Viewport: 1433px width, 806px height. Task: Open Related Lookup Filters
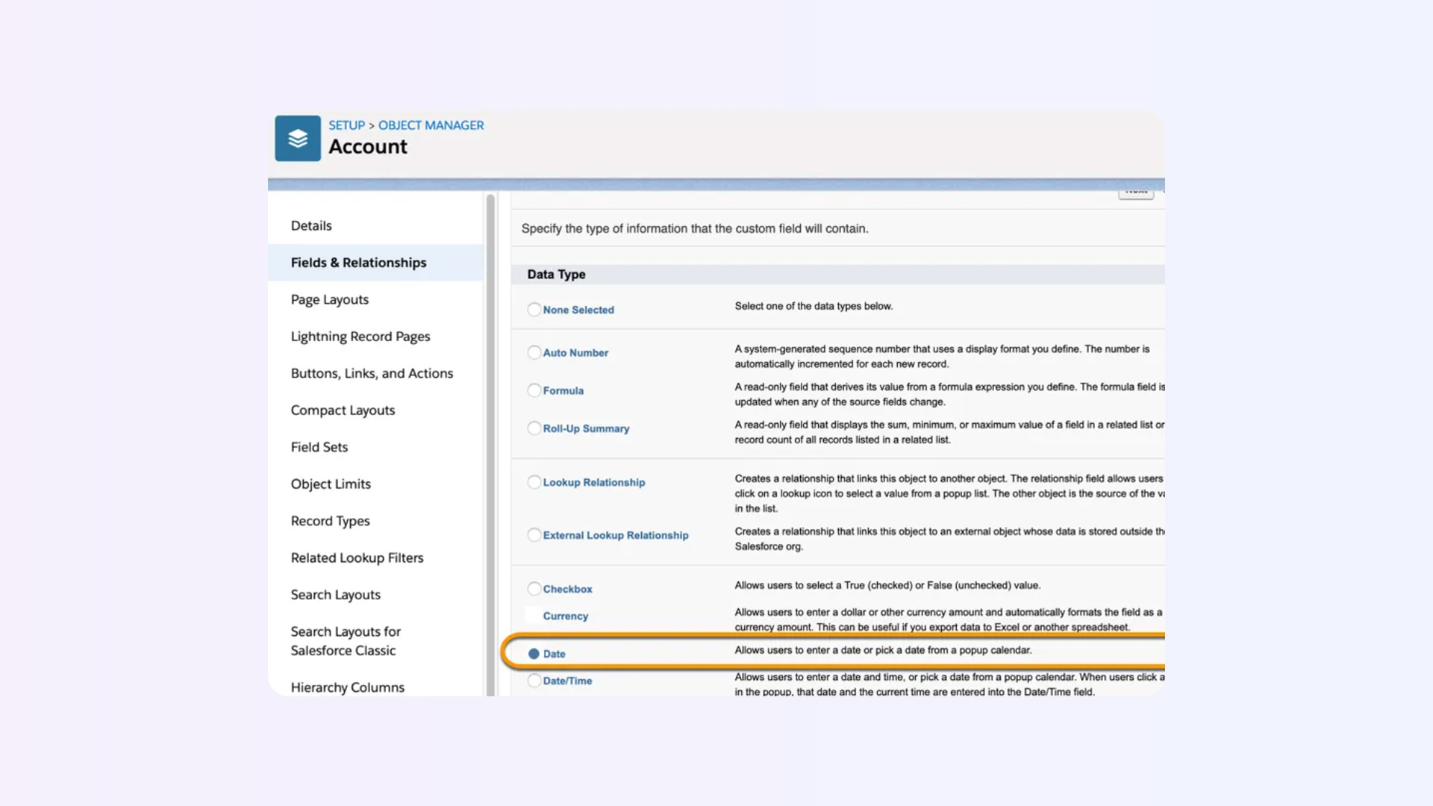tap(357, 557)
